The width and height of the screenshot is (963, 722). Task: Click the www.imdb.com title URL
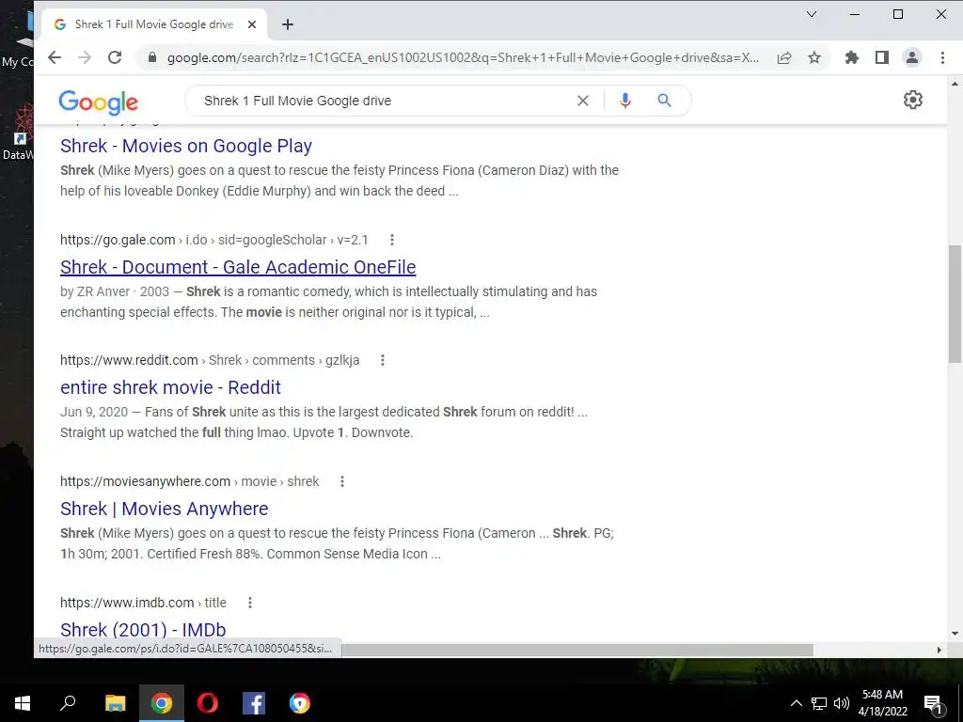[143, 603]
